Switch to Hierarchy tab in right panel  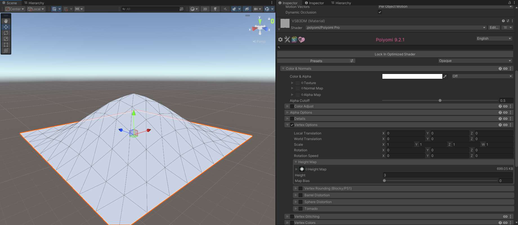341,3
